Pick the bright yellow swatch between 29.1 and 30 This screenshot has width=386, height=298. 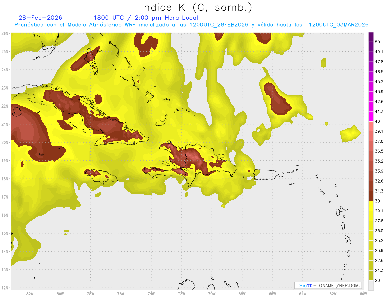(x=371, y=206)
